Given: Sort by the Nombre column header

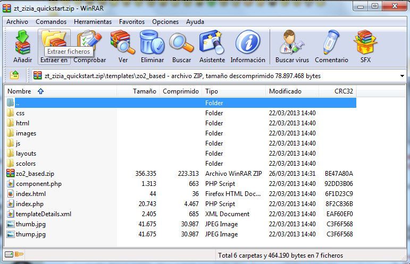Looking at the screenshot, I should (61, 91).
